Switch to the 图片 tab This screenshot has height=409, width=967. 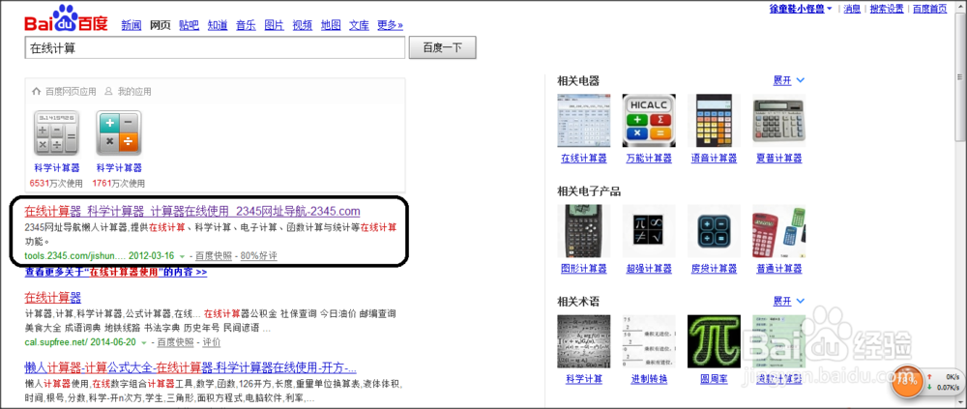click(274, 25)
